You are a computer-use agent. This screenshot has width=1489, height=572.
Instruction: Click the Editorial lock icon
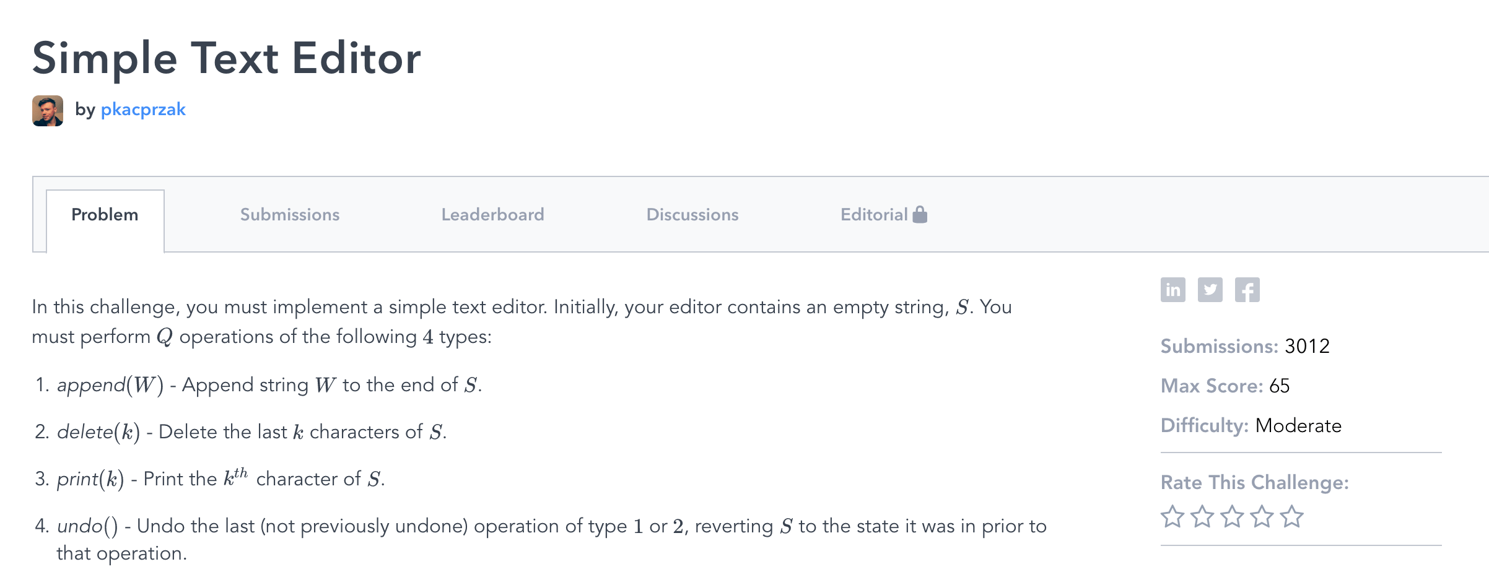[x=920, y=214]
